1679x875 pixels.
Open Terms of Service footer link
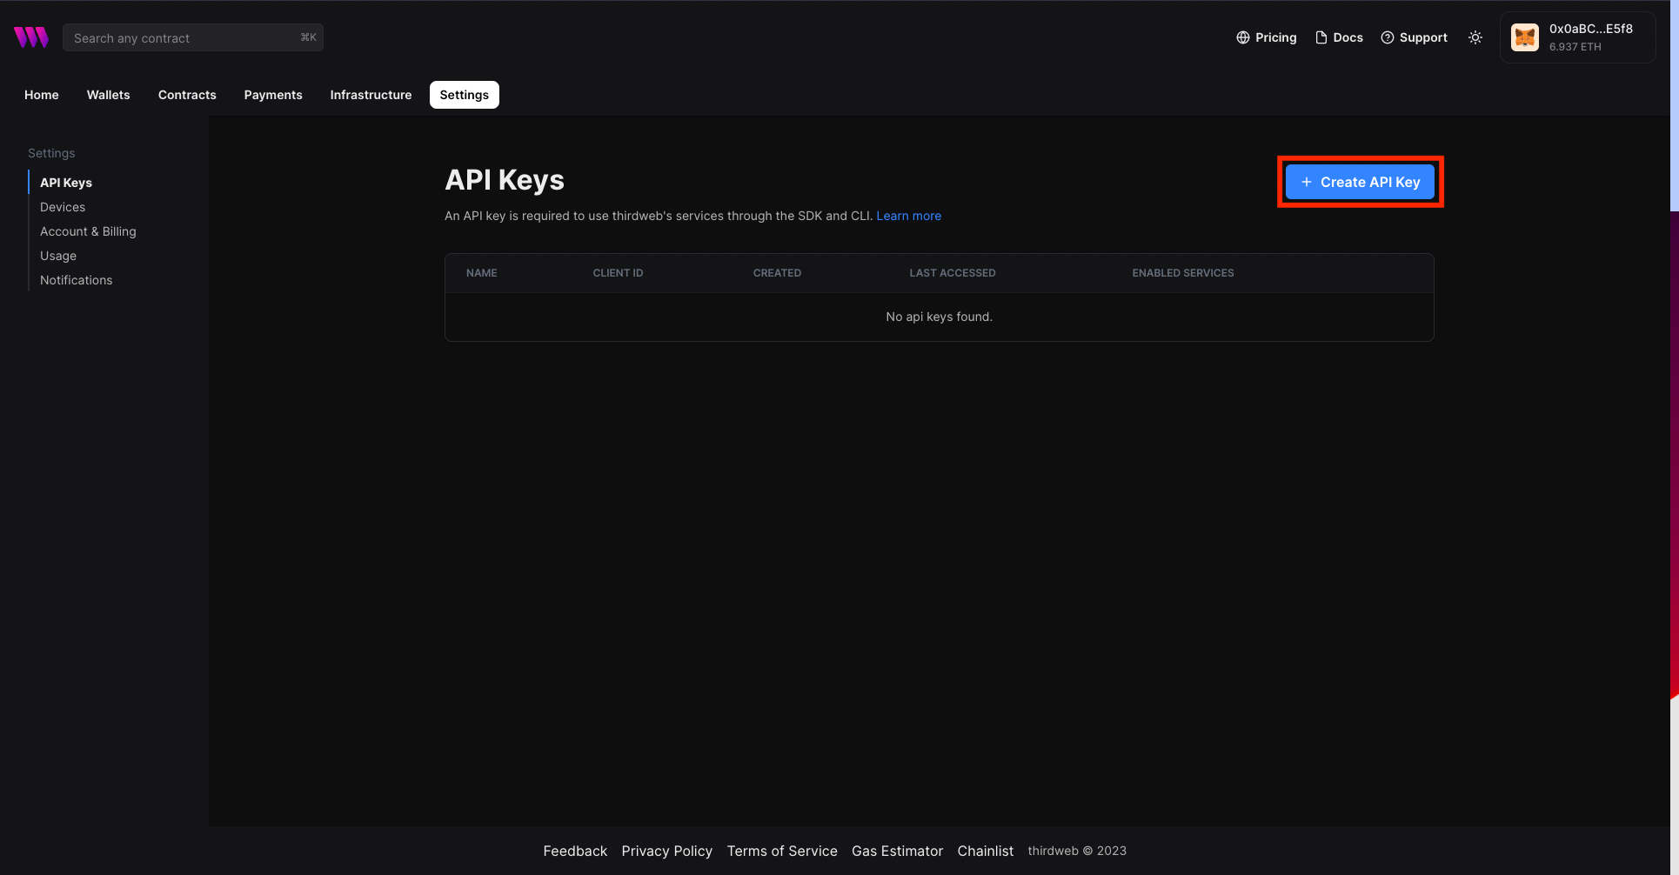tap(782, 851)
